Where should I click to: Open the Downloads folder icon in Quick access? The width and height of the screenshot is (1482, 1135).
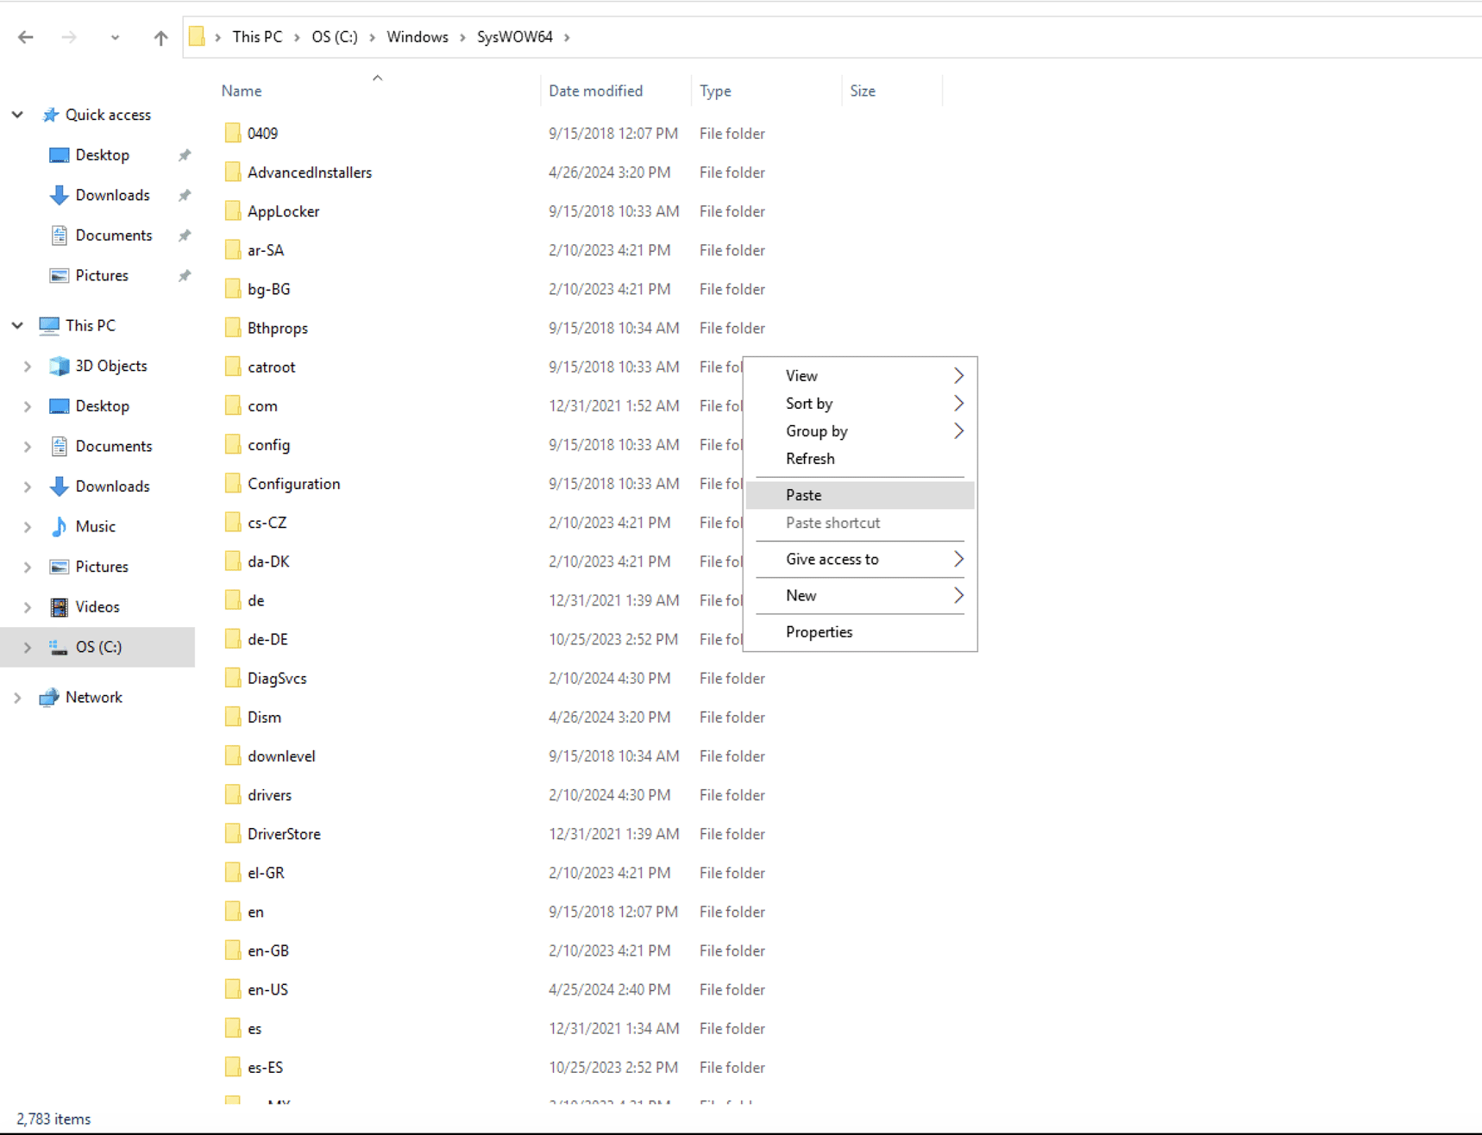(59, 195)
